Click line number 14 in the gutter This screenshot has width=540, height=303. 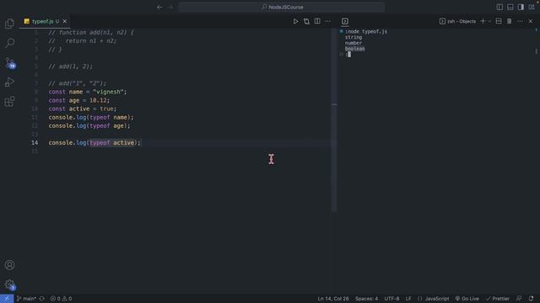pos(35,142)
